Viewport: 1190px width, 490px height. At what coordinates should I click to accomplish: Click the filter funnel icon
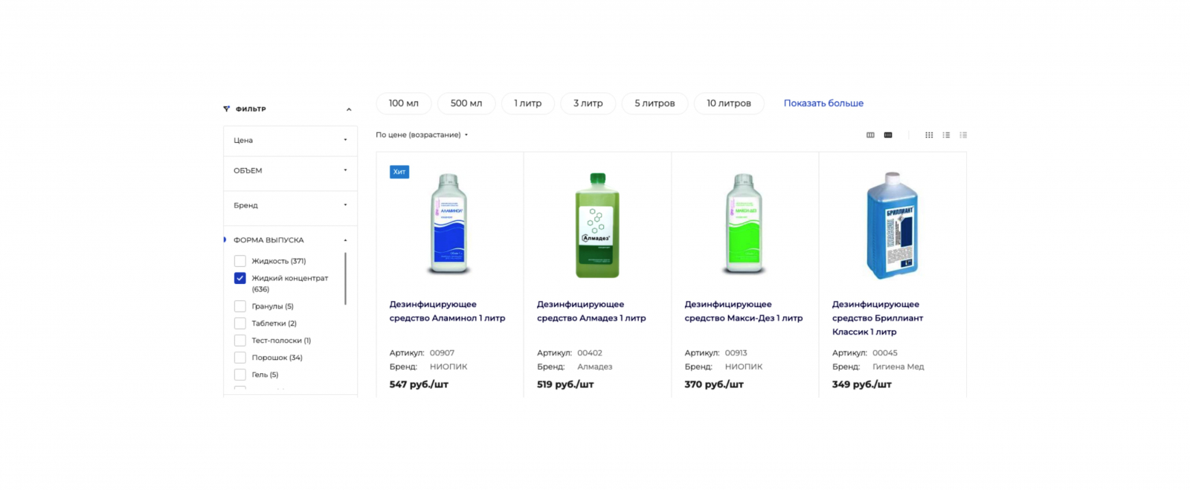click(x=227, y=109)
